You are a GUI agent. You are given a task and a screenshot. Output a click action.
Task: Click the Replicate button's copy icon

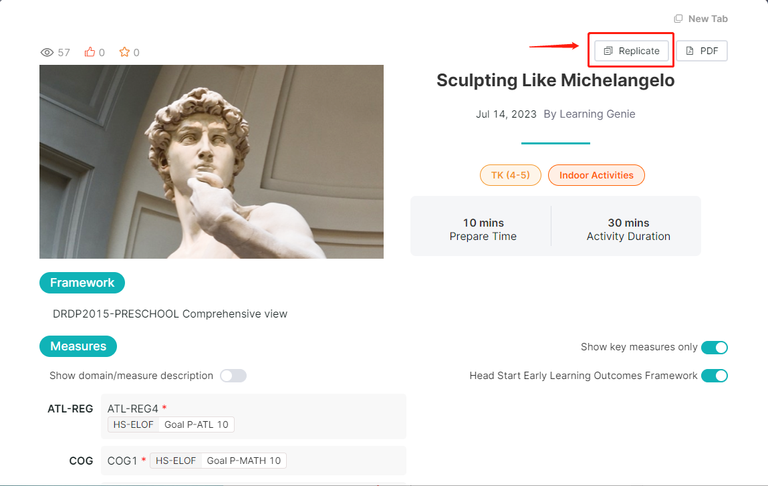[608, 51]
